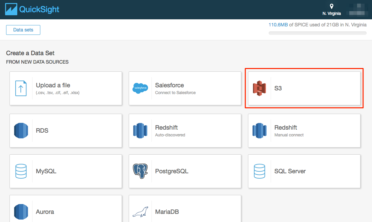
Task: Click the Upload a file icon
Action: tap(21, 88)
